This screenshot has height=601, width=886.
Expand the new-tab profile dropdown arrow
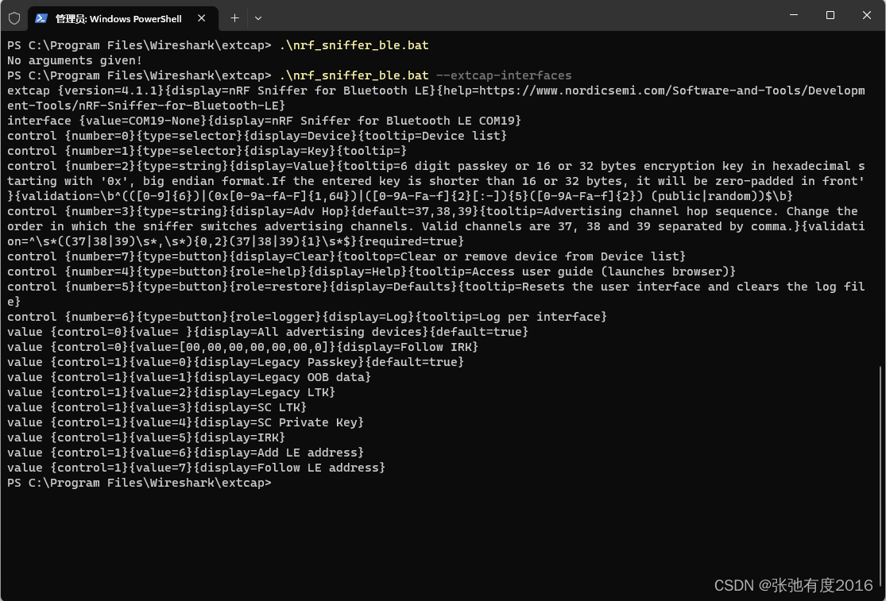258,18
